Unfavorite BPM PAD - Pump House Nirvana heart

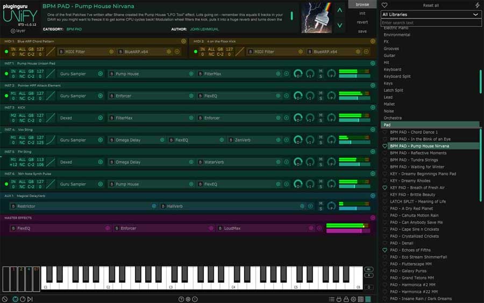click(385, 146)
